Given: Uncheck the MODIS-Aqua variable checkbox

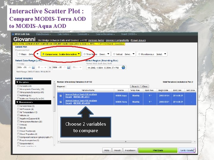Looking at the screenshot, I should click(61, 96).
